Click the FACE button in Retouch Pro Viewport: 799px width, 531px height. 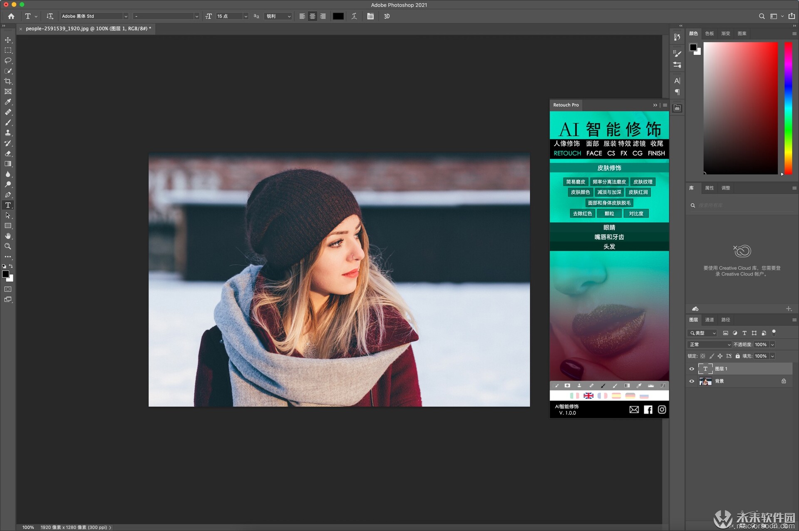coord(594,153)
